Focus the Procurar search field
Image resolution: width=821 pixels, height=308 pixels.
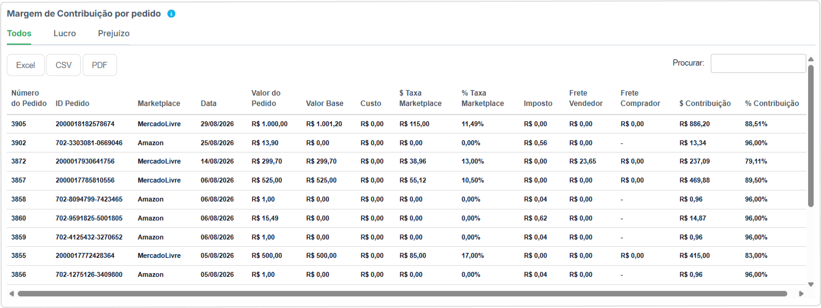(758, 63)
